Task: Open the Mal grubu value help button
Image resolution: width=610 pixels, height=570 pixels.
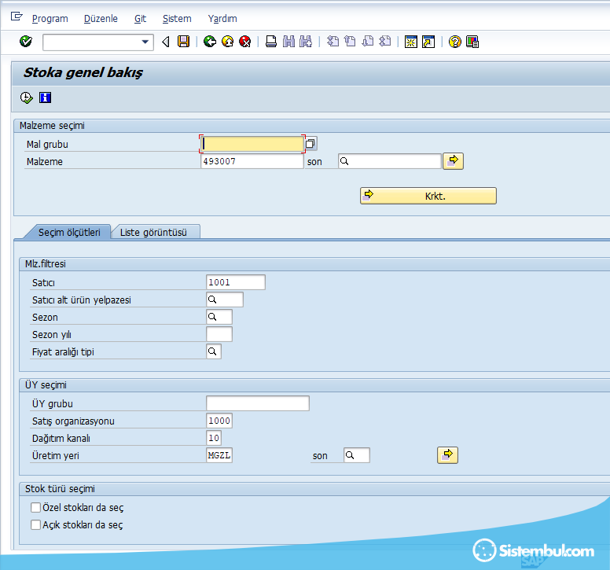Action: click(x=311, y=144)
